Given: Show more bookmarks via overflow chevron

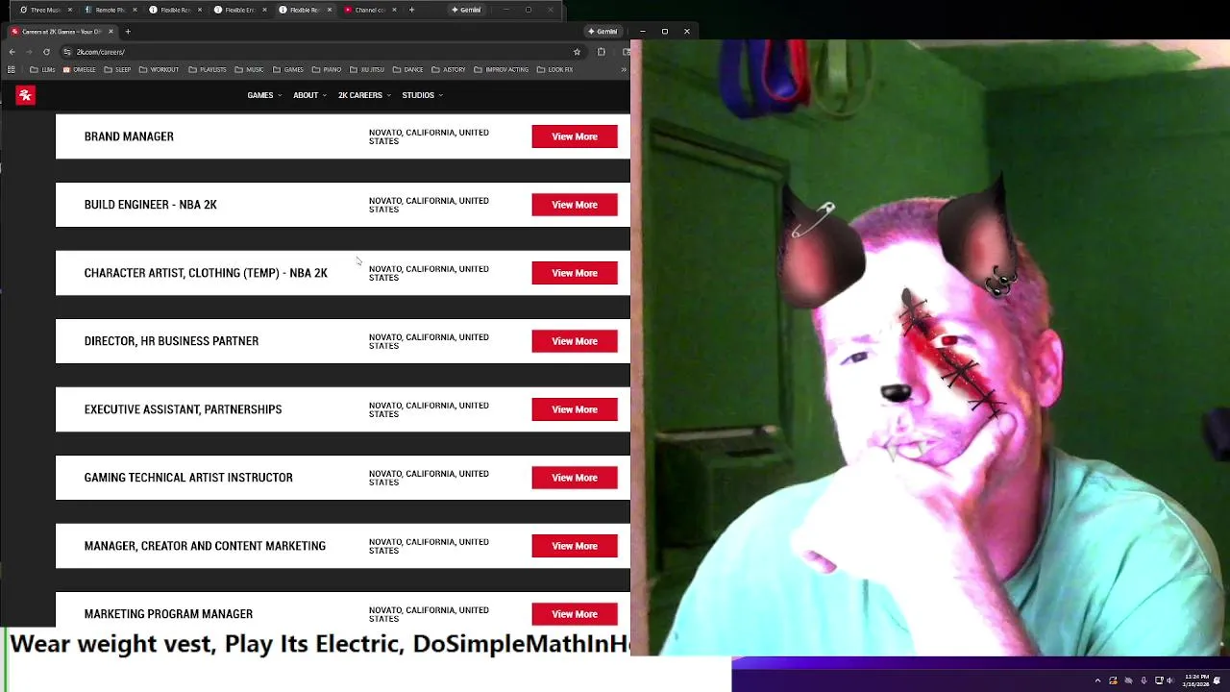Looking at the screenshot, I should click(x=623, y=69).
